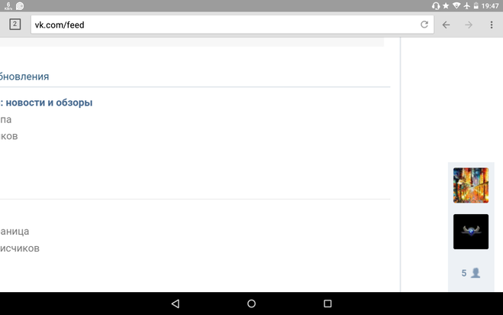Tap the 19:47 clock in status bar
The height and width of the screenshot is (315, 503).
click(x=490, y=6)
